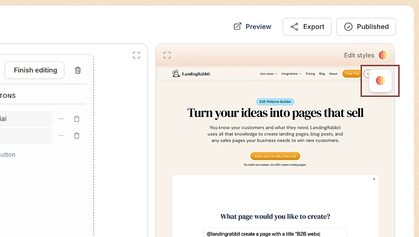Click the Export button

tap(307, 27)
